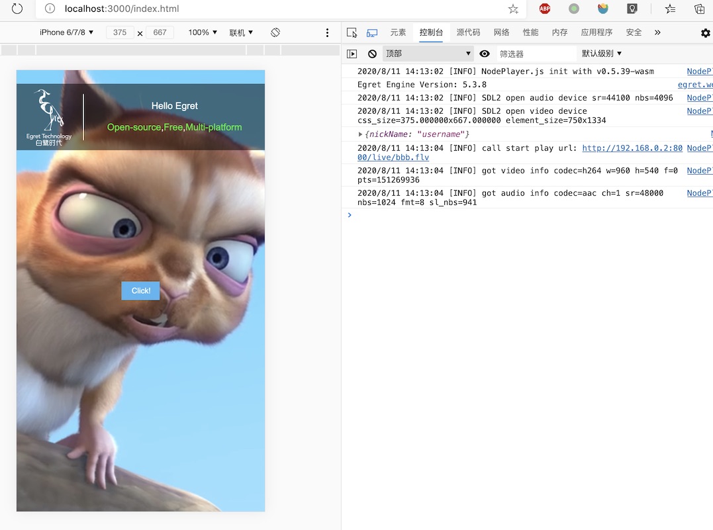Open DevTools settings gear

click(x=705, y=32)
